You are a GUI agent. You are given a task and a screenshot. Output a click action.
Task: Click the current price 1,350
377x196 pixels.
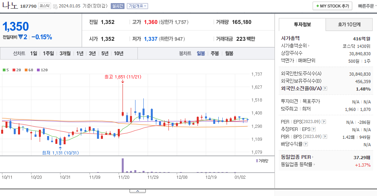tap(16, 26)
